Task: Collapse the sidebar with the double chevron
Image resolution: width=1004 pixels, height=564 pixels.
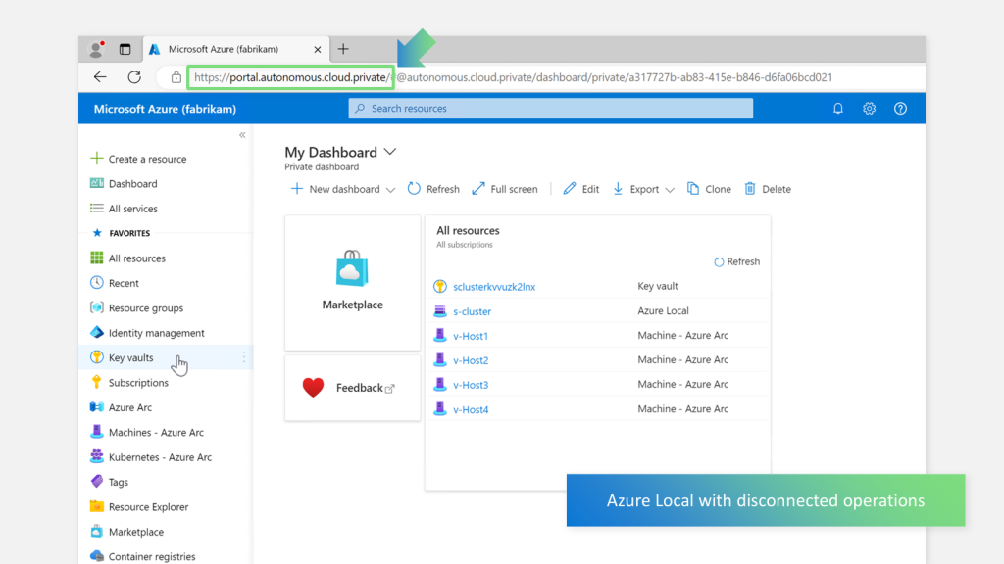Action: coord(242,135)
